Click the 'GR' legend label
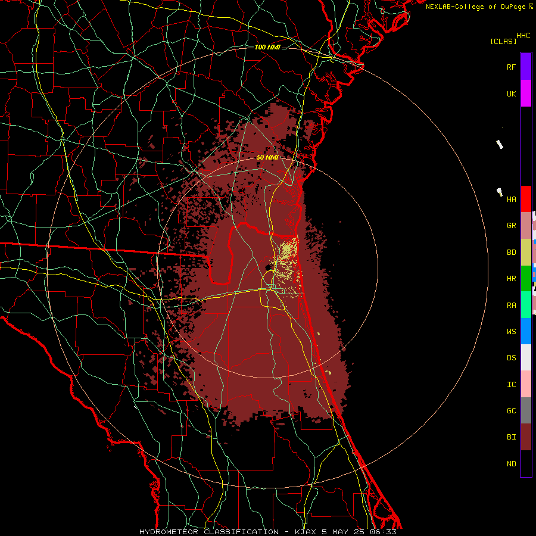Viewport: 536px width, 536px height. tap(511, 226)
